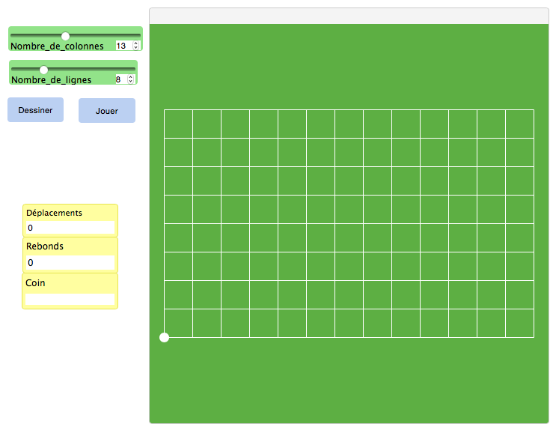Image resolution: width=553 pixels, height=430 pixels.
Task: Click the Nombre_de_lignes slider handle
Action: click(43, 70)
